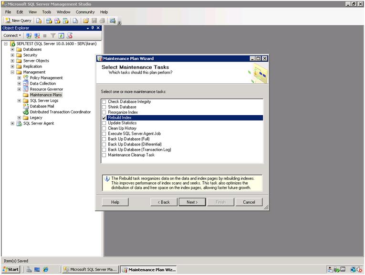Click the SQL Server Agent node icon
Screen dimensions: 365x275
pyautogui.click(x=19, y=123)
